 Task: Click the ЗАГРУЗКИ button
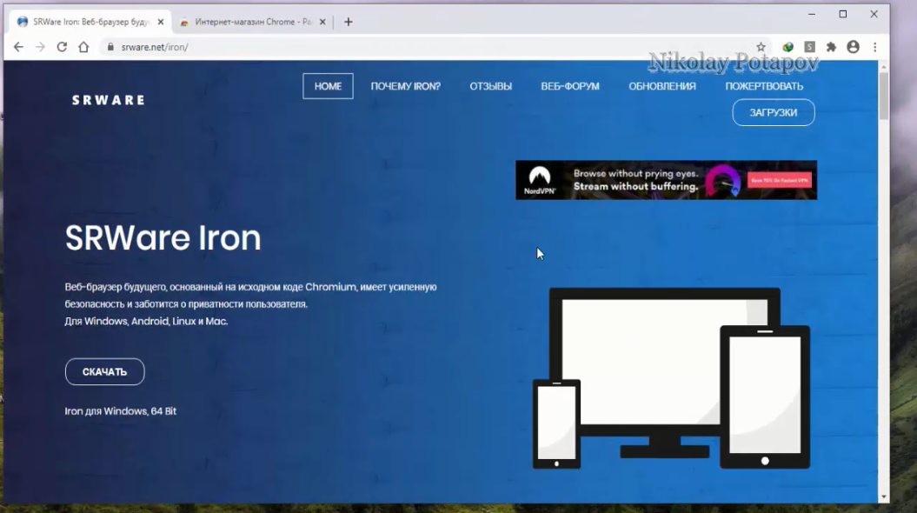[773, 112]
